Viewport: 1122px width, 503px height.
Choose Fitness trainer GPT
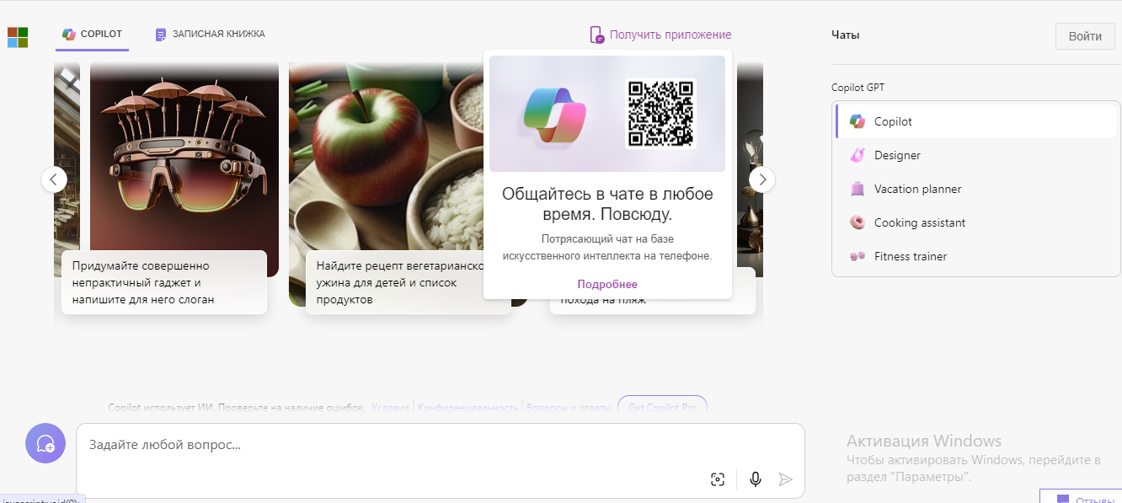click(x=977, y=256)
